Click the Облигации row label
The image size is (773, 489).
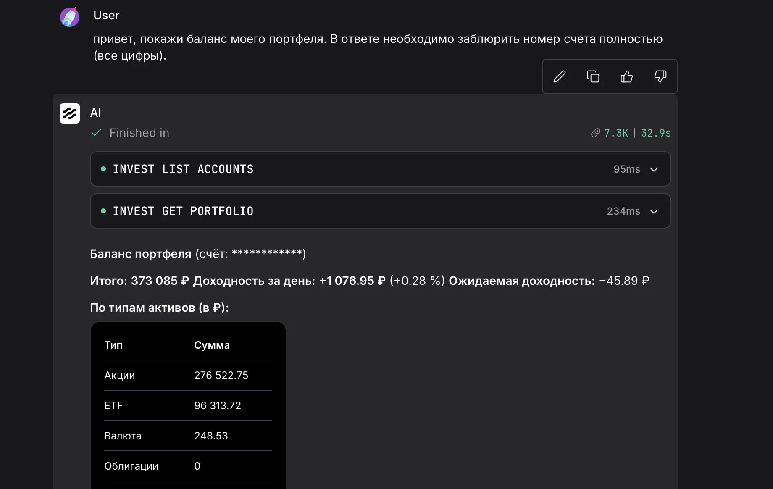coord(131,466)
